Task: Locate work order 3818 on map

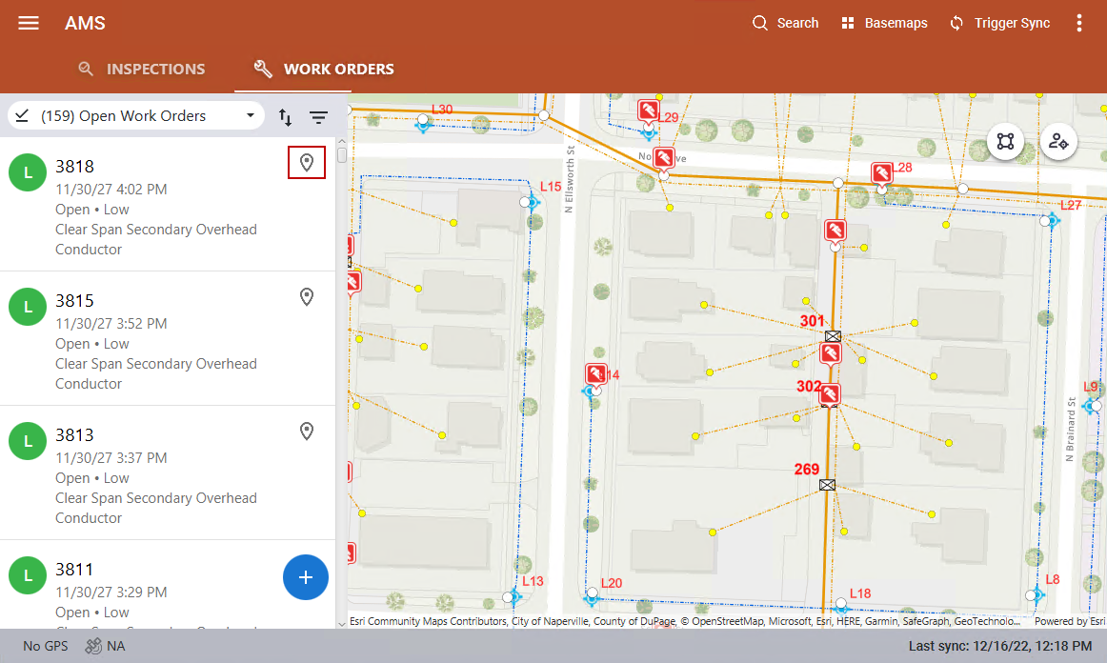Action: 307,163
